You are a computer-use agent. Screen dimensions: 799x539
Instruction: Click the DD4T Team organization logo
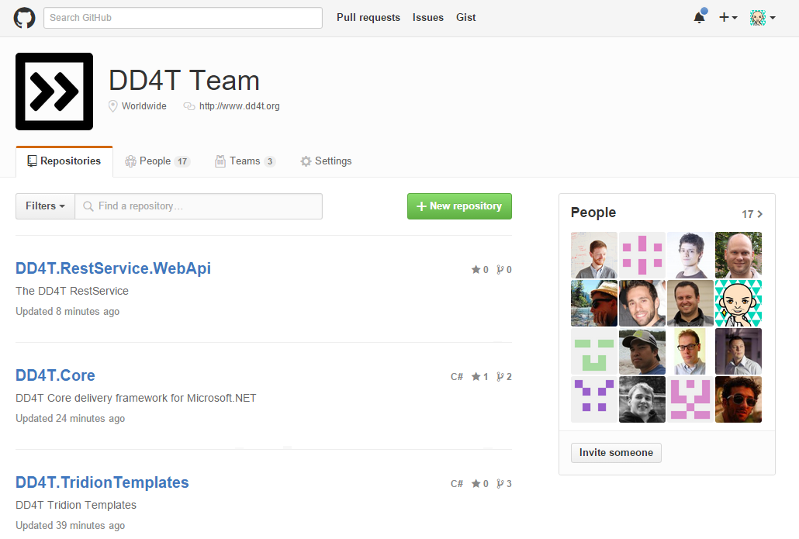(54, 92)
